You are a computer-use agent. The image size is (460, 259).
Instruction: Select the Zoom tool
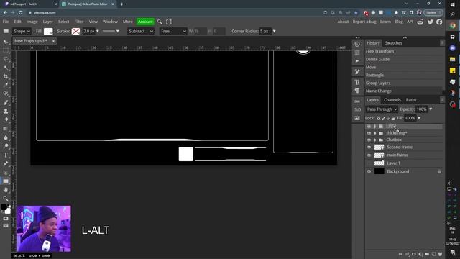click(x=6, y=199)
